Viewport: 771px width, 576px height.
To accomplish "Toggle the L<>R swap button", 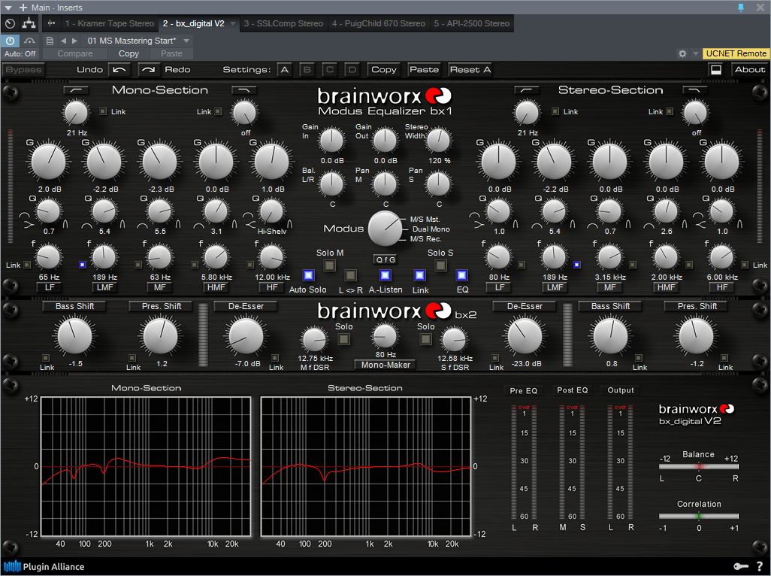I will (x=351, y=275).
